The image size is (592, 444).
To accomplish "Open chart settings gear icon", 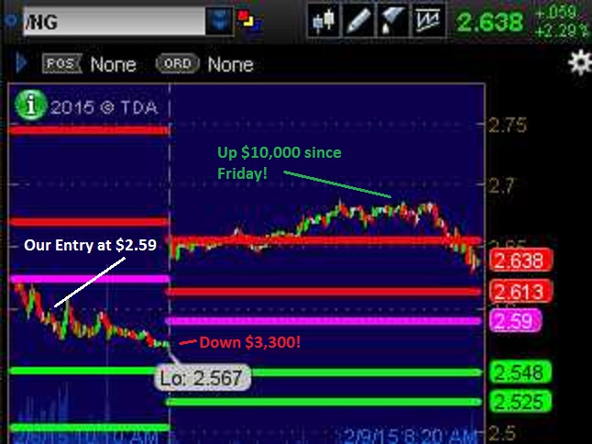I will tap(579, 62).
